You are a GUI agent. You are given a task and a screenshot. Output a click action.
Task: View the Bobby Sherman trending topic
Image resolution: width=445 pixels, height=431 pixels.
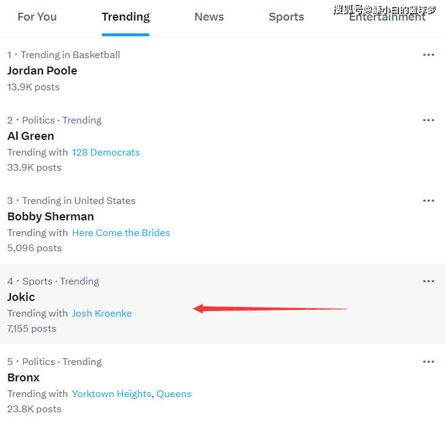coord(50,217)
